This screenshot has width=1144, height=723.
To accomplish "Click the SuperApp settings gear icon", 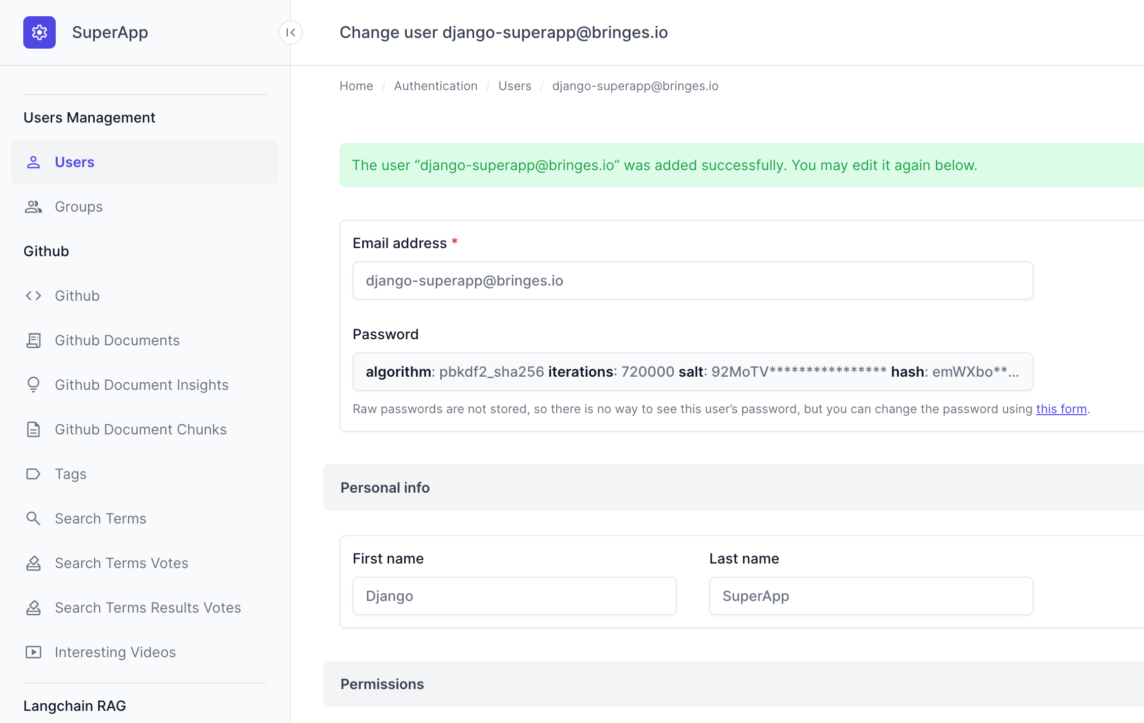I will pos(40,32).
